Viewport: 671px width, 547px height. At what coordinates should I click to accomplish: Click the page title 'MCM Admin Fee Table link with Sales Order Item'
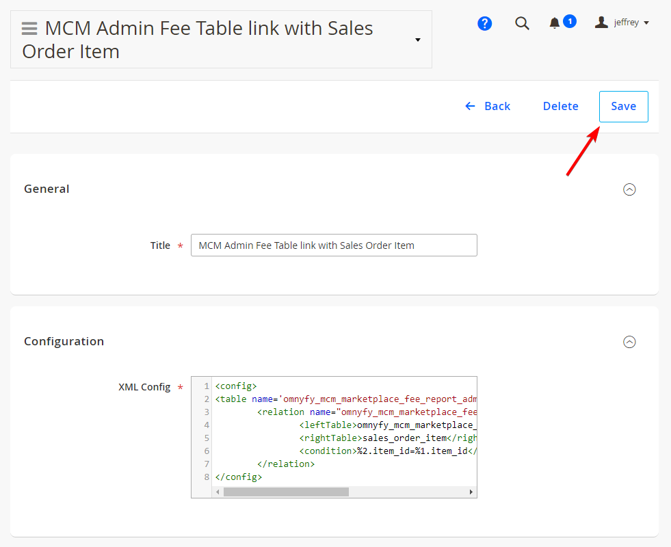[197, 40]
